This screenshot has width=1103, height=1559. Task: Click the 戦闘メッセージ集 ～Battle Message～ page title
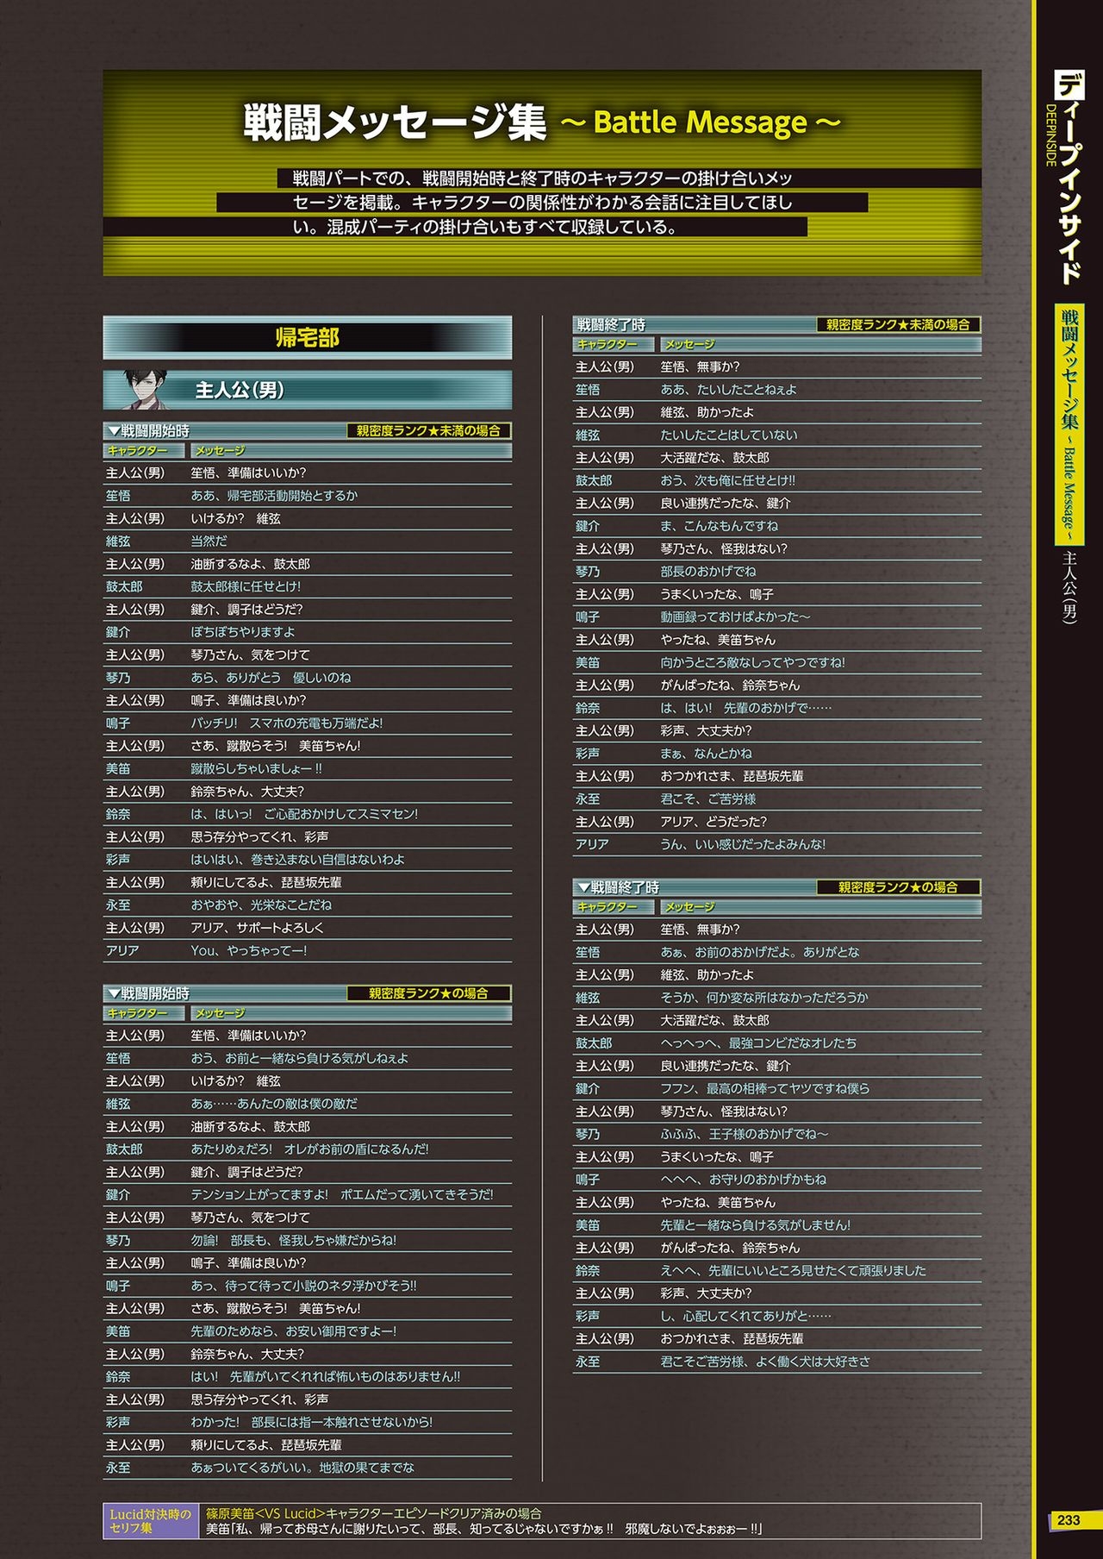tap(541, 122)
